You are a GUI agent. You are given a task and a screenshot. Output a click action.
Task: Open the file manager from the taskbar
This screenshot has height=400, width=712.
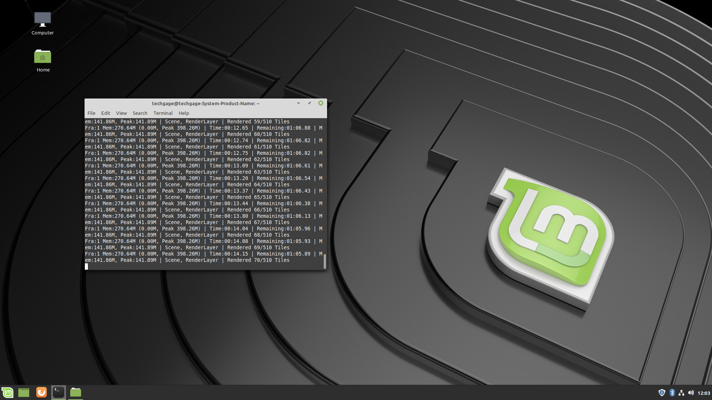(75, 392)
